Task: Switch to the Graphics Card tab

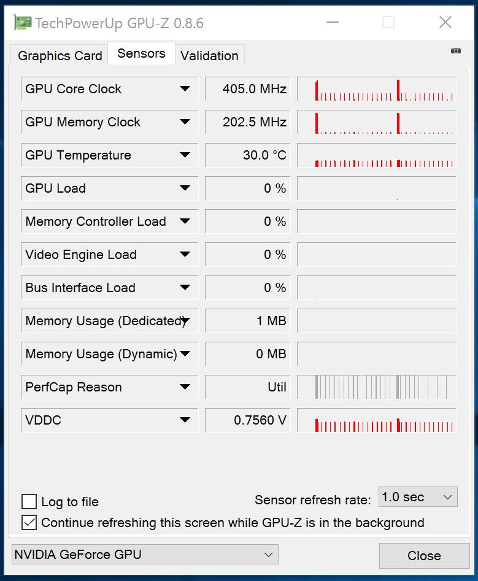Action: pos(60,56)
